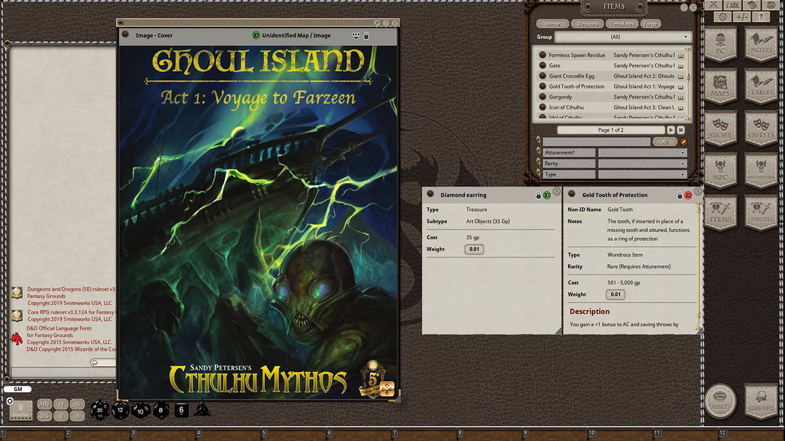Viewport: 785px width, 441px height.
Task: Open the party sheet people icon
Action: click(x=732, y=5)
